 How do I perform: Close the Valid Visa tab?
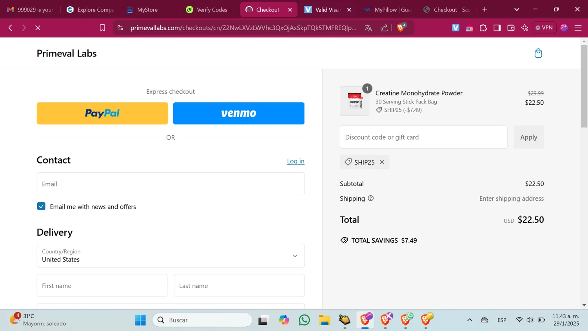(x=349, y=10)
